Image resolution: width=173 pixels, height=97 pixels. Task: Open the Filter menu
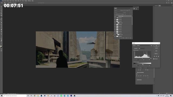[x=19, y=1]
